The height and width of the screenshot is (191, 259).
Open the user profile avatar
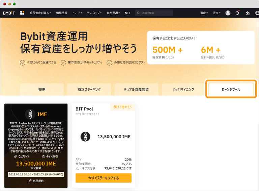point(228,13)
